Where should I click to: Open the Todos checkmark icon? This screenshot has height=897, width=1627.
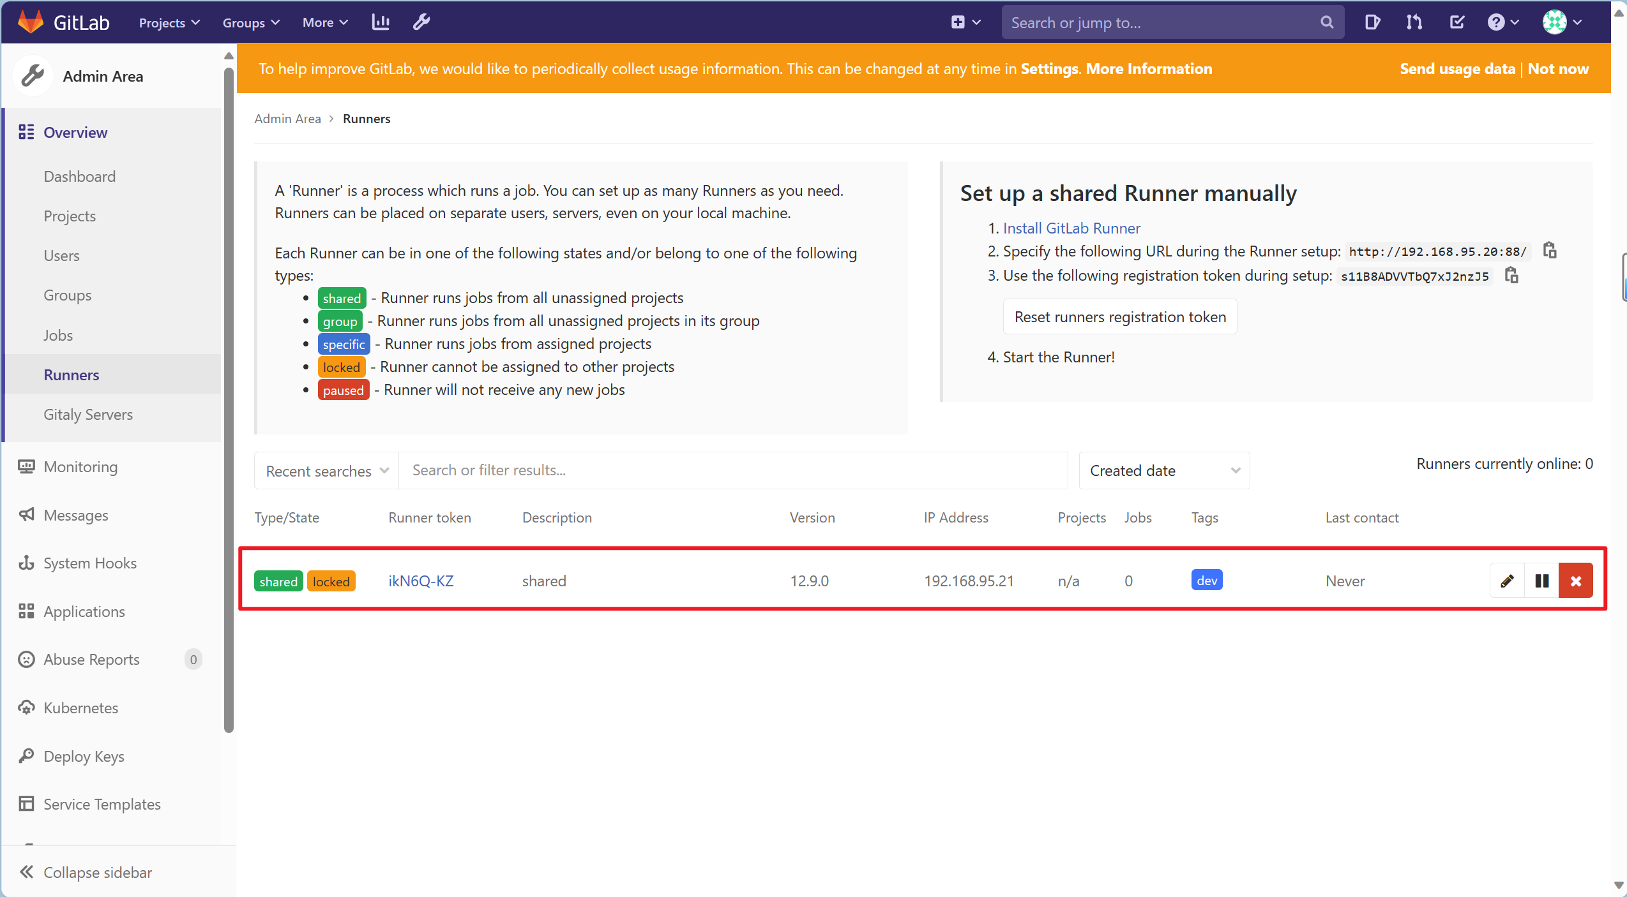(1457, 21)
